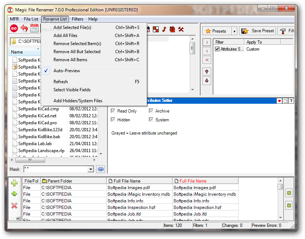This screenshot has height=239, width=305.
Task: Choose Remove All But Selected
Action: (x=94, y=52)
